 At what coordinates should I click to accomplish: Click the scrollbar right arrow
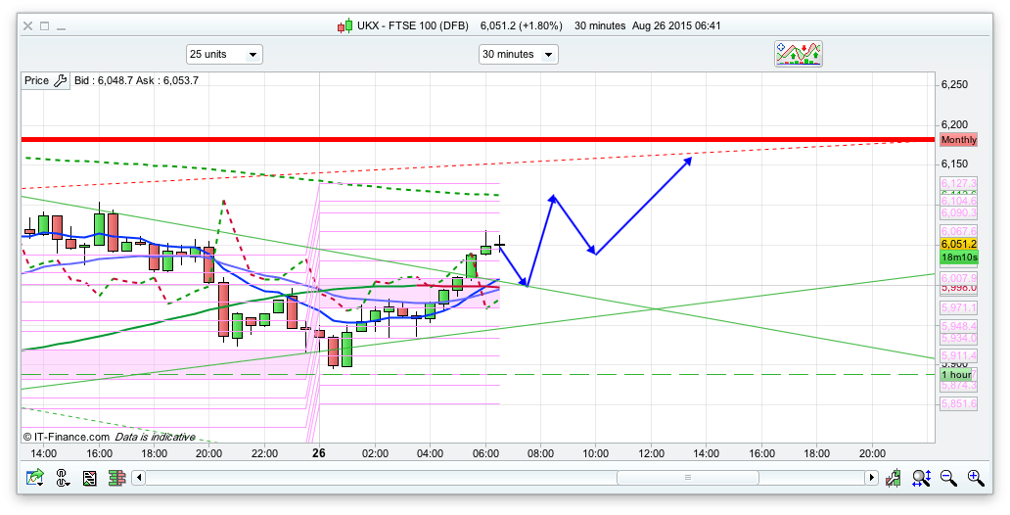(871, 478)
